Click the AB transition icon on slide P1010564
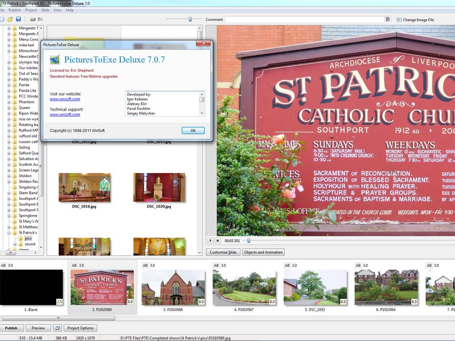Viewport: 455px width, 341px height. (358, 265)
